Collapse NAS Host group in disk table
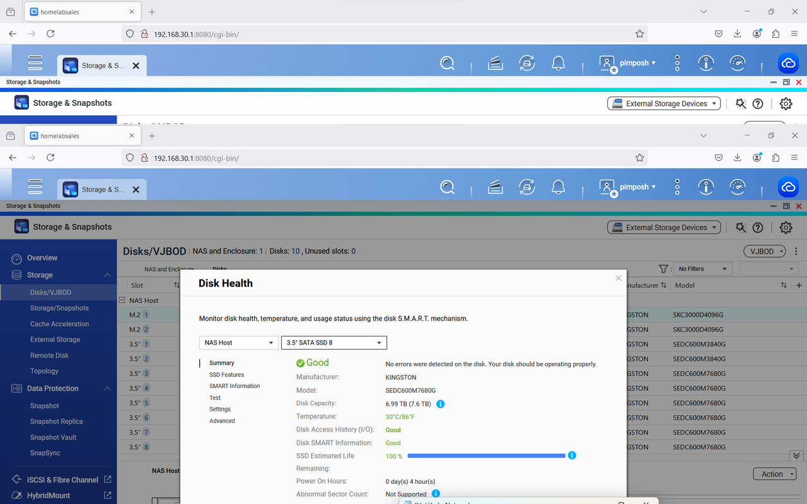Image resolution: width=807 pixels, height=504 pixels. [x=122, y=301]
